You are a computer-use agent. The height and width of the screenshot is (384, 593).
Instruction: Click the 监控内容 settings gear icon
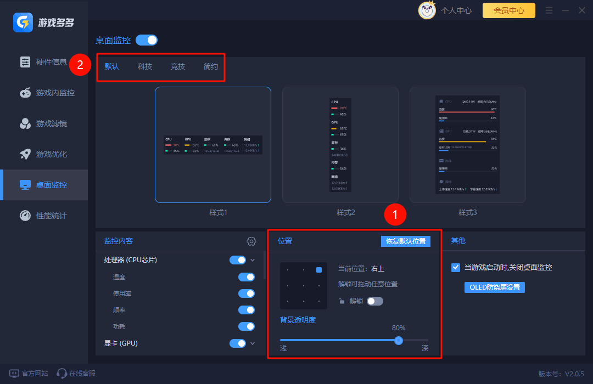pyautogui.click(x=251, y=241)
